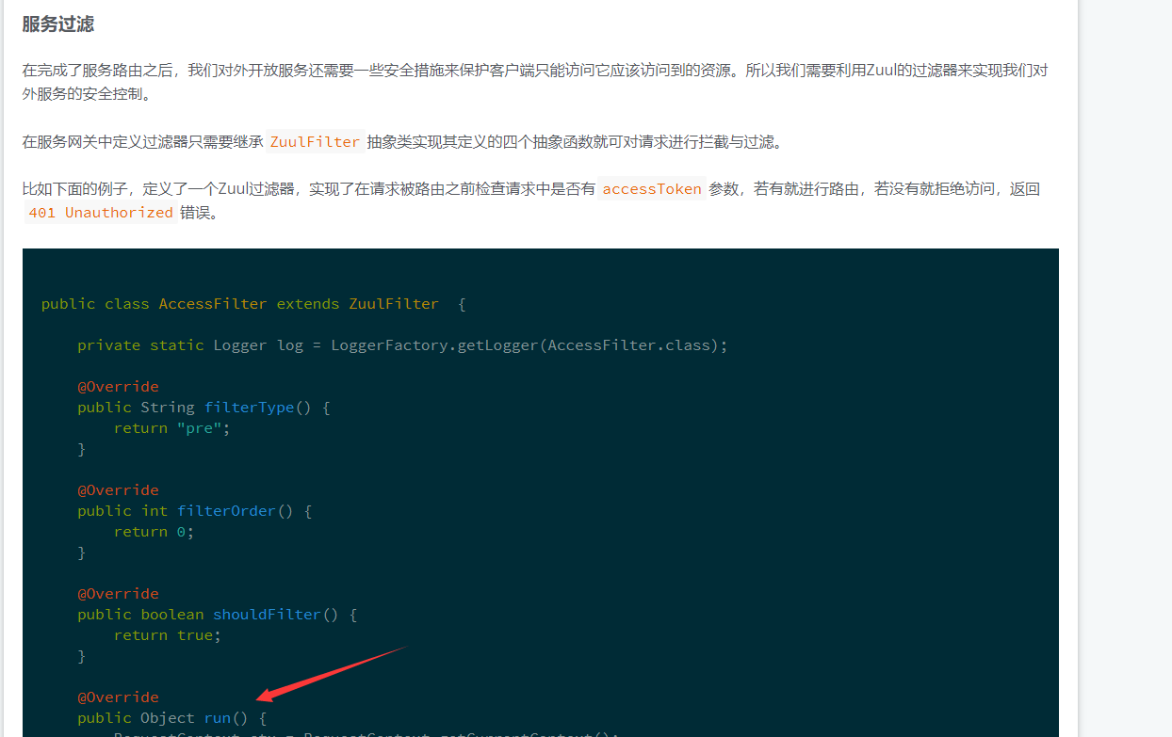Click @Override above the filterOrder method
Image resolution: width=1172 pixels, height=737 pixels.
coord(118,490)
